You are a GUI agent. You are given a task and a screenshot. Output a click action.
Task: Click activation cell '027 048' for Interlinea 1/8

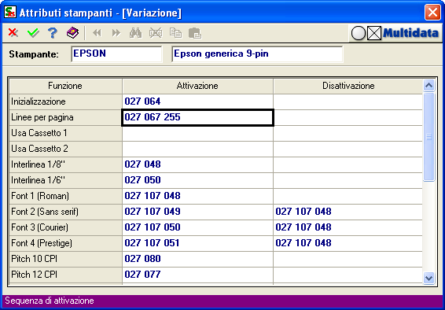[x=197, y=164]
